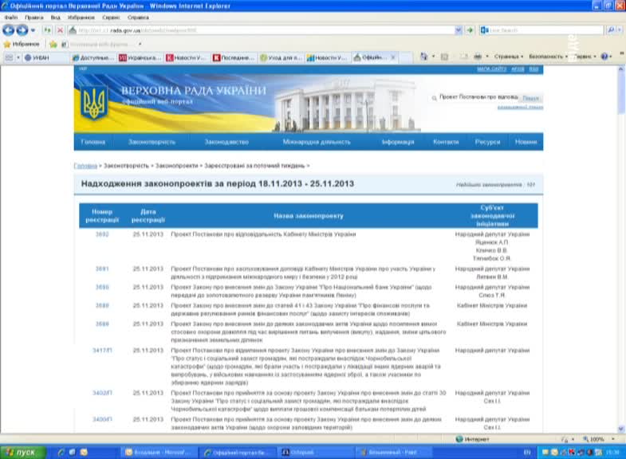The height and width of the screenshot is (459, 626).
Task: Click the Ukrainian coat of arms logo
Action: click(x=94, y=103)
